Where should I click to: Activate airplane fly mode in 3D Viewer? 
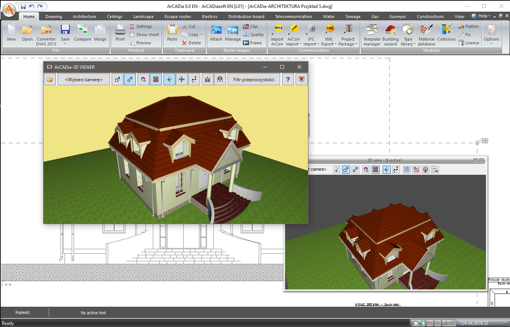coord(182,79)
